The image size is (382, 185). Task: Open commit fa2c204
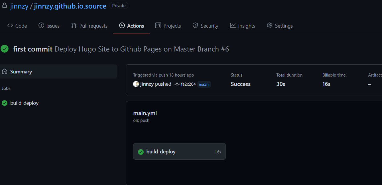click(x=188, y=84)
